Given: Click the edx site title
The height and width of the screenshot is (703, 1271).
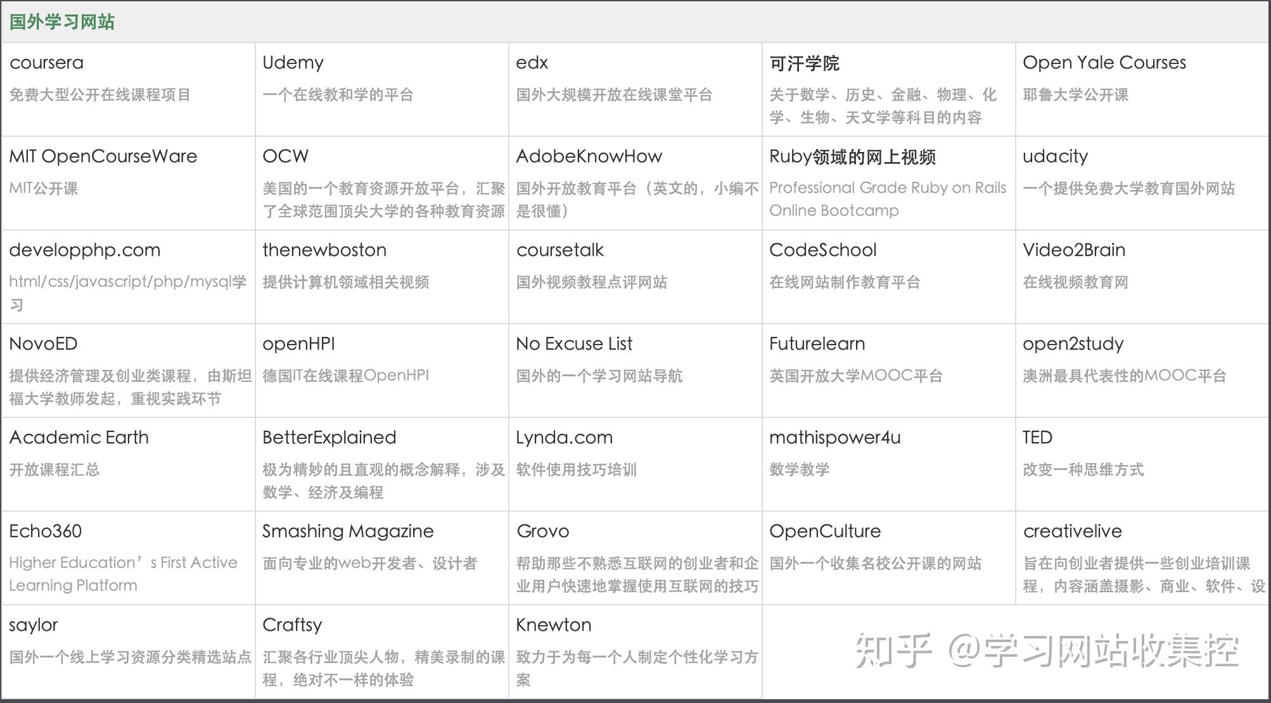Looking at the screenshot, I should tap(532, 63).
